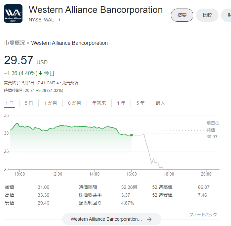Click the arrow icon in the Western Alliance Bancorporation pill
The width and height of the screenshot is (231, 226).
pos(149,219)
